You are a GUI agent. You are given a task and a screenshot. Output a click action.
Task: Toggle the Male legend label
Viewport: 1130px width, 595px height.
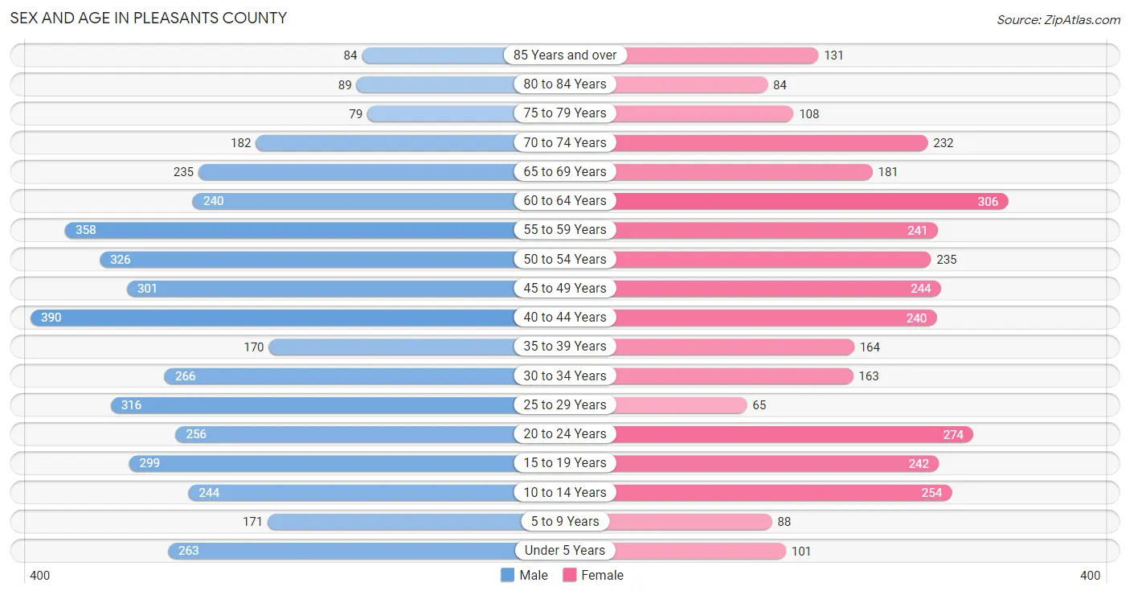coord(534,575)
